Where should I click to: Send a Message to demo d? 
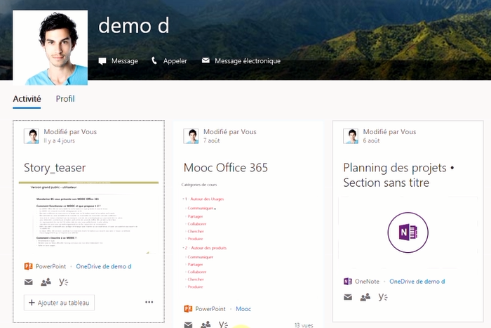[x=125, y=61]
